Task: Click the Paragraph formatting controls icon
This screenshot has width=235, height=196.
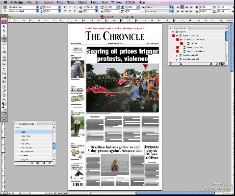Action: pos(5,11)
